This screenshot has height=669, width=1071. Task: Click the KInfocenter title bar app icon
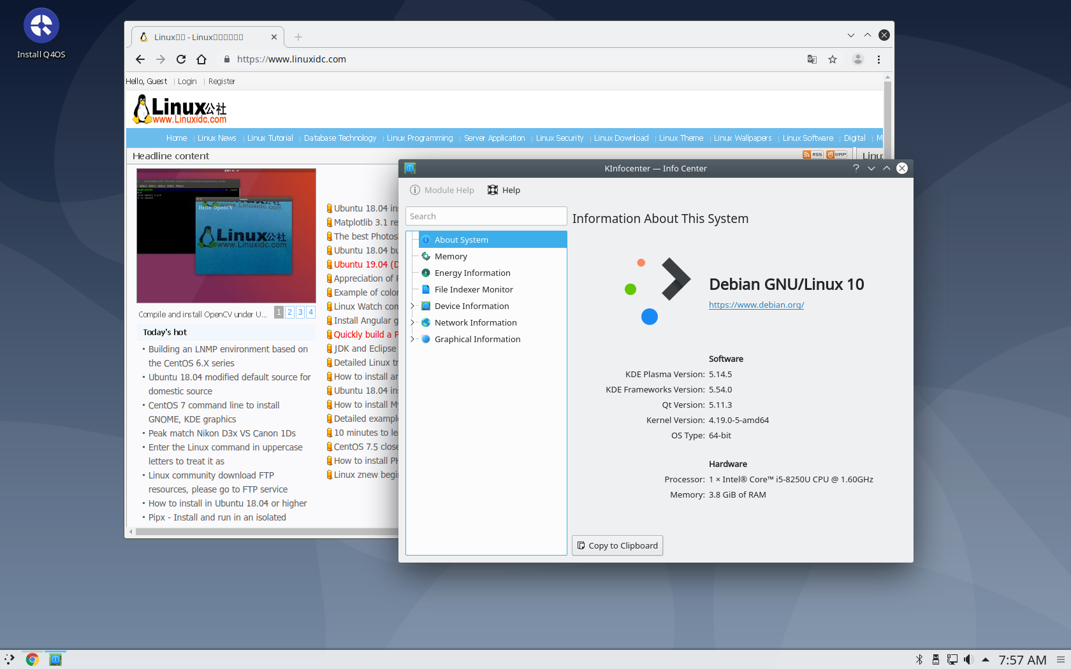pyautogui.click(x=410, y=168)
